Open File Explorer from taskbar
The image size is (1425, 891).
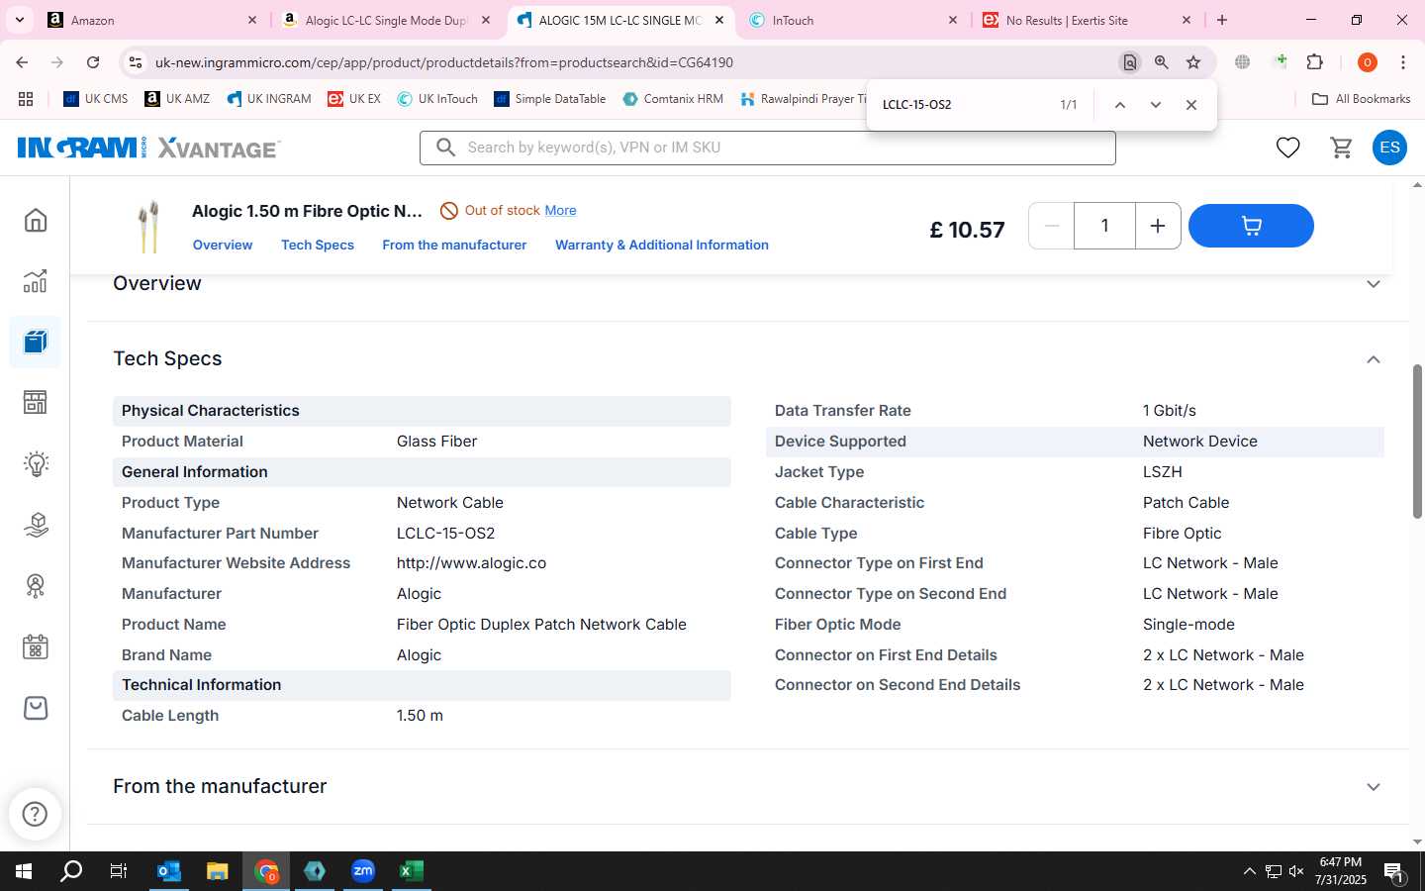point(217,871)
